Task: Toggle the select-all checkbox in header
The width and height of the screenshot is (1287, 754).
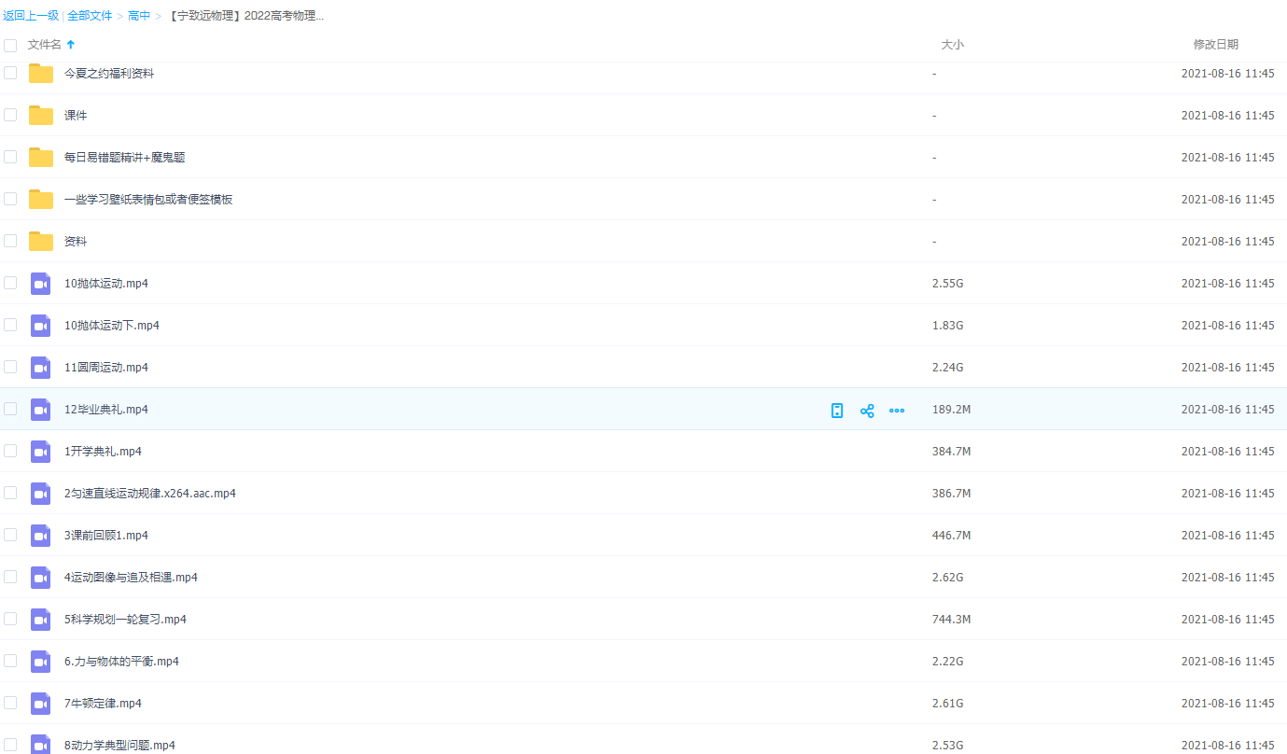Action: pyautogui.click(x=10, y=45)
